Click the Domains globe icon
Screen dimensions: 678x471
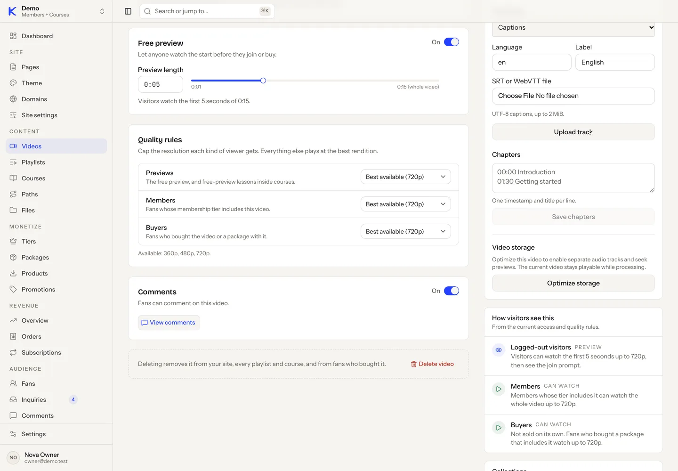[13, 99]
